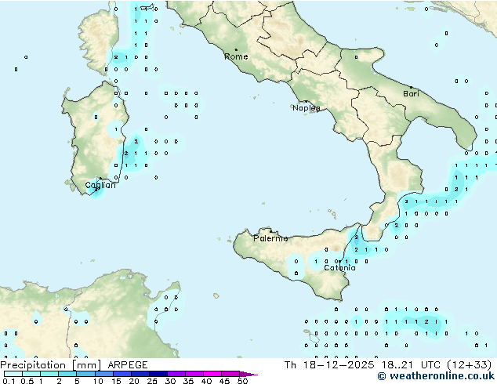Select the 0.1–0.5 mm legend color swatch
The height and width of the screenshot is (384, 497).
tap(13, 374)
